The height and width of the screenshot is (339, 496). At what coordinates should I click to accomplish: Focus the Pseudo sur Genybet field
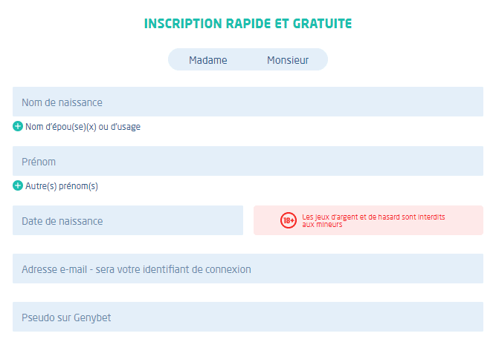coord(248,317)
